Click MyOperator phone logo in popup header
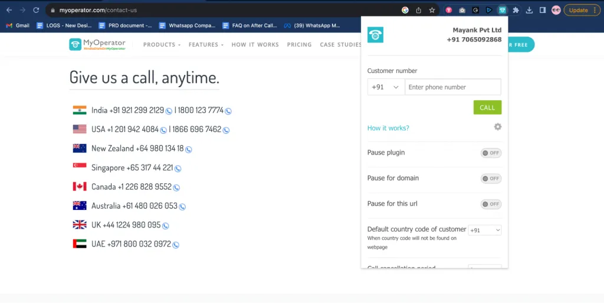This screenshot has width=604, height=303. pyautogui.click(x=375, y=35)
